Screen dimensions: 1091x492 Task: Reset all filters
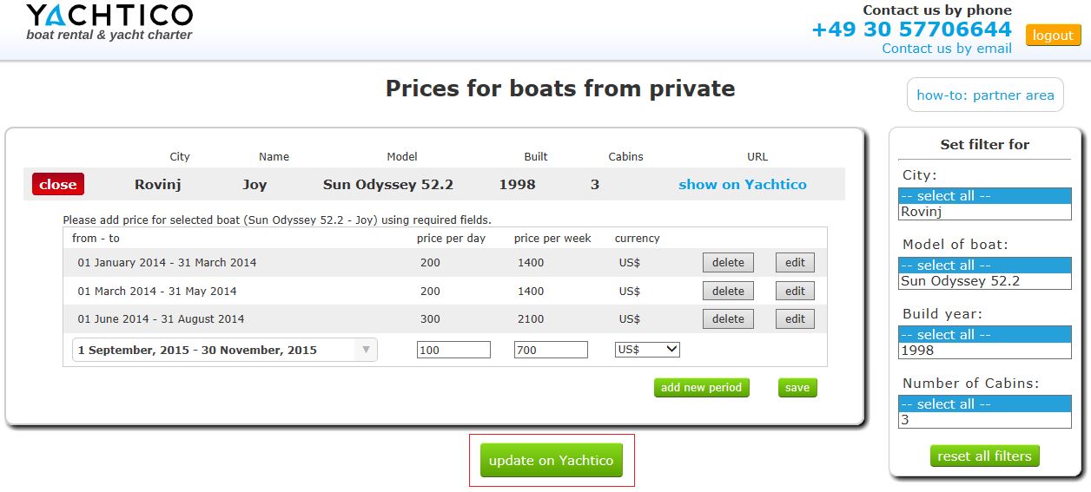pyautogui.click(x=984, y=456)
